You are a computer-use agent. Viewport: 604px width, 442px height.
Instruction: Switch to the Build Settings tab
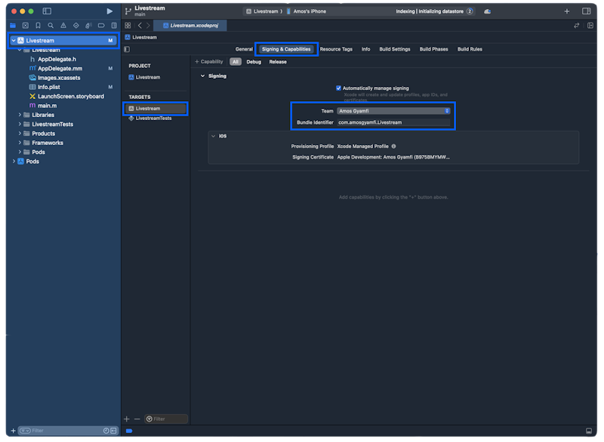(x=395, y=49)
